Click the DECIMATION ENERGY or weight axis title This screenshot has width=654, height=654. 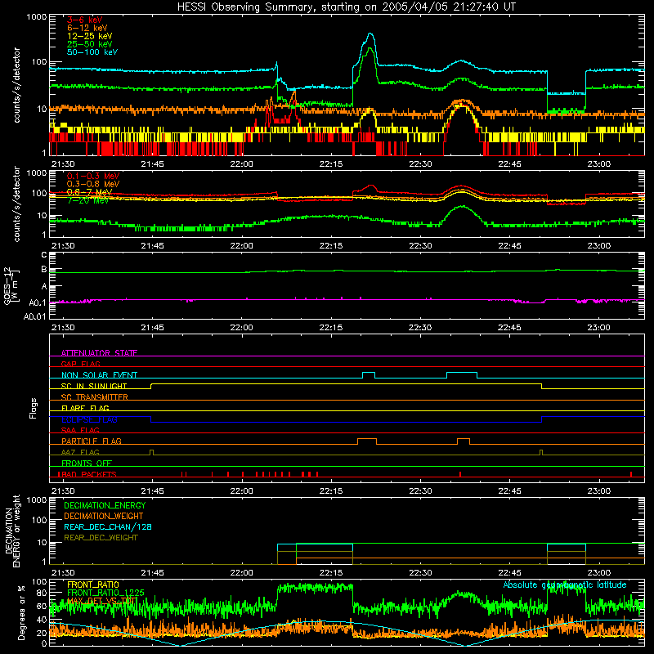coord(12,531)
